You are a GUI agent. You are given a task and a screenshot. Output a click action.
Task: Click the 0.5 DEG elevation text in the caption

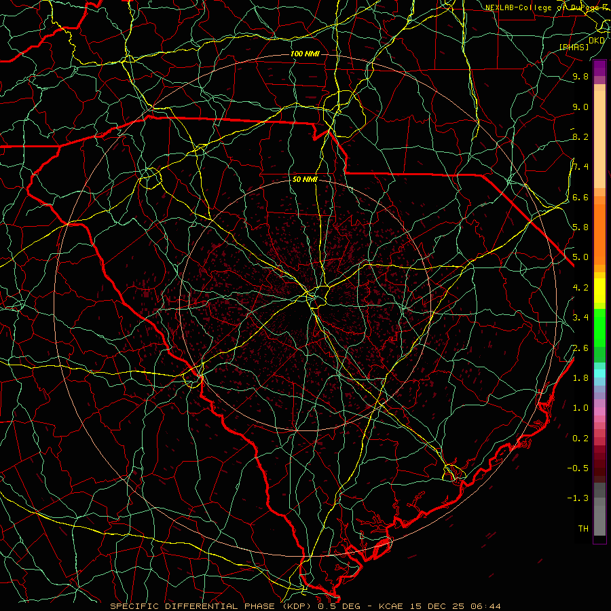point(339,606)
